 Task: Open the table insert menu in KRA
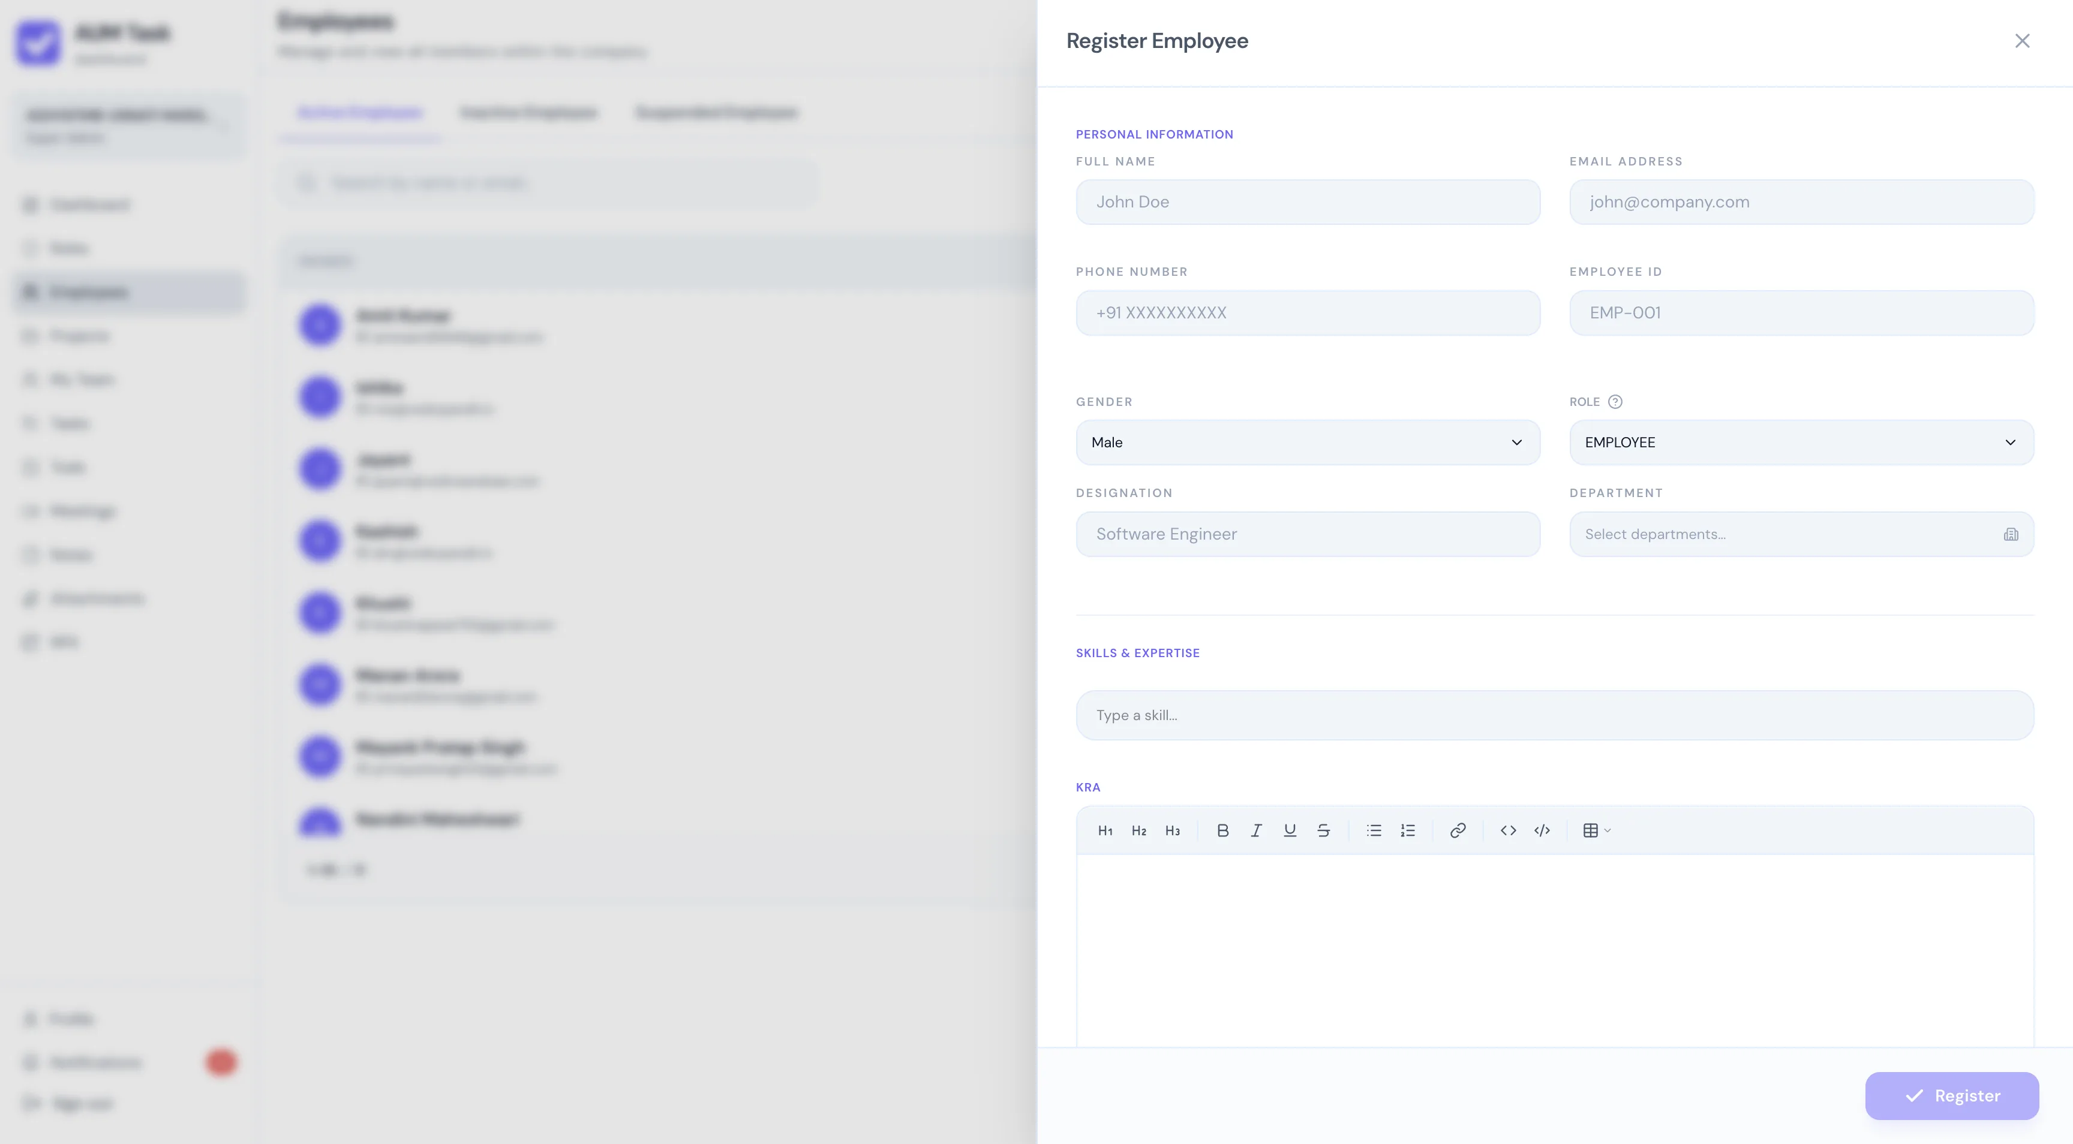click(x=1597, y=830)
